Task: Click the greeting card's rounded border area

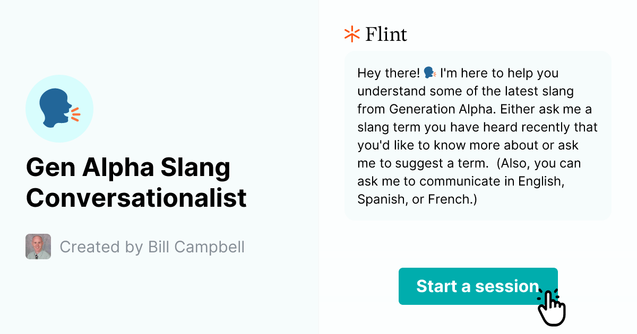Action: pyautogui.click(x=477, y=55)
